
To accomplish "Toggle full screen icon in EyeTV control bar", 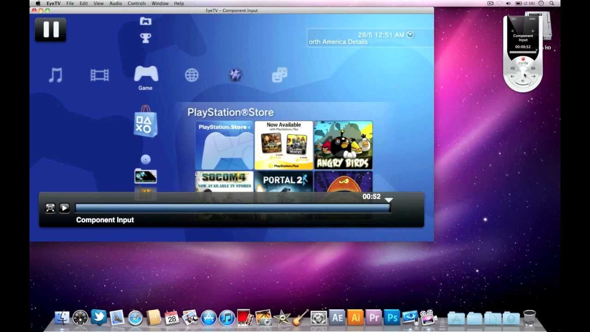I will click(50, 208).
